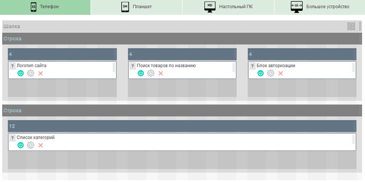
Task: Show help for Список категорий block
Action: point(12,138)
